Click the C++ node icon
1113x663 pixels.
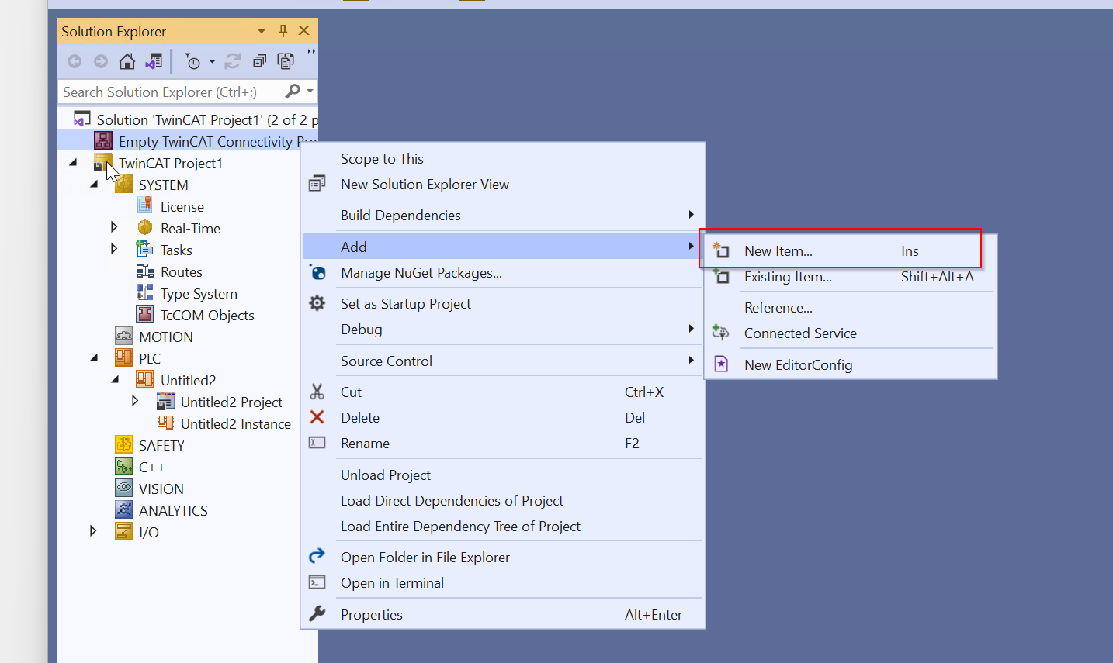click(124, 466)
